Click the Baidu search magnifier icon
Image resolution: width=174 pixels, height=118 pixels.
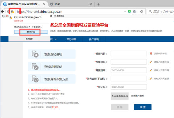click(150, 11)
